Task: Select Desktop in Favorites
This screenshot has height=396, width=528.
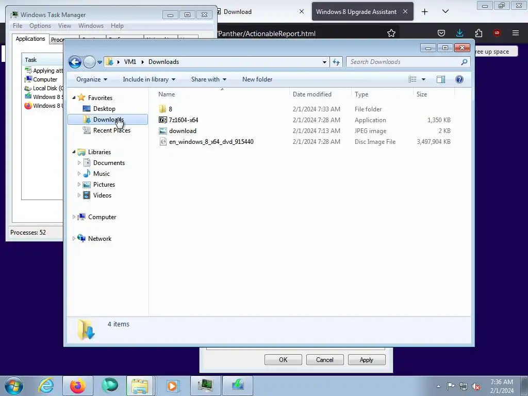Action: [104, 109]
